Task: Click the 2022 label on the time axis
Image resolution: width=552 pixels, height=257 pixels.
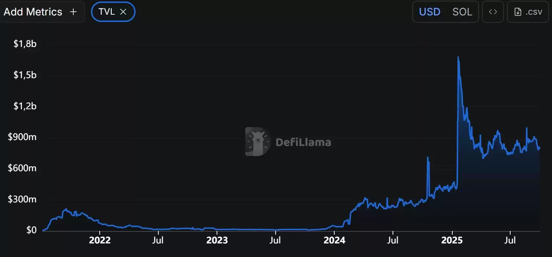Action: pyautogui.click(x=100, y=241)
